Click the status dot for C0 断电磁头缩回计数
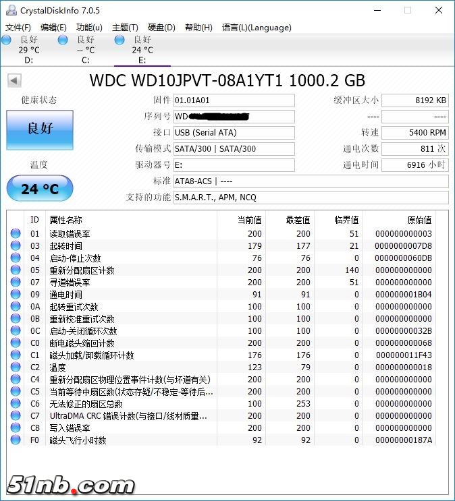The height and width of the screenshot is (501, 455). [16, 343]
